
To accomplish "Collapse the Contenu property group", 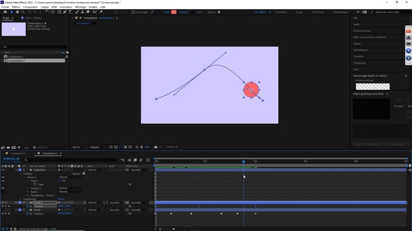I will (x=21, y=174).
